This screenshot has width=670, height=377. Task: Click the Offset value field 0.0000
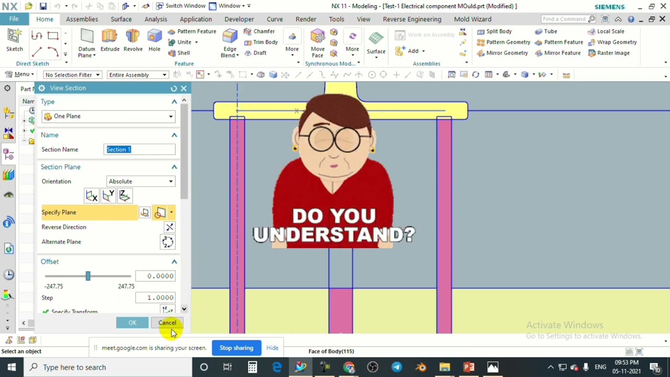(155, 276)
